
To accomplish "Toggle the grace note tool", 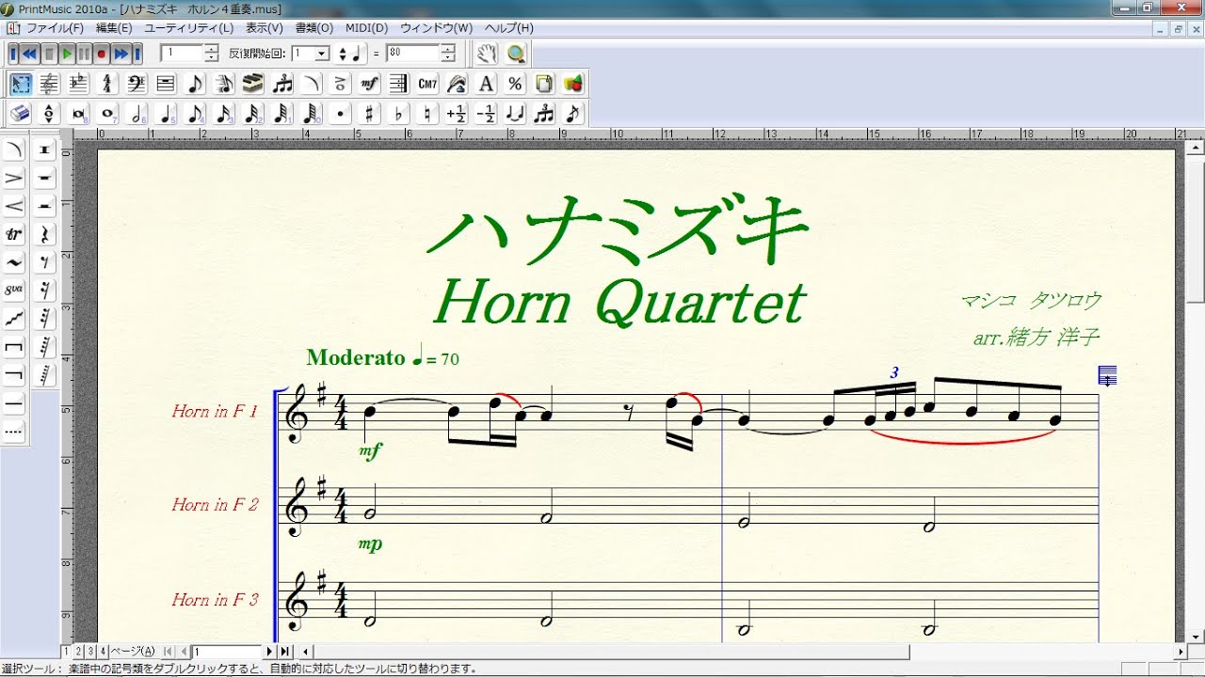I will [572, 114].
